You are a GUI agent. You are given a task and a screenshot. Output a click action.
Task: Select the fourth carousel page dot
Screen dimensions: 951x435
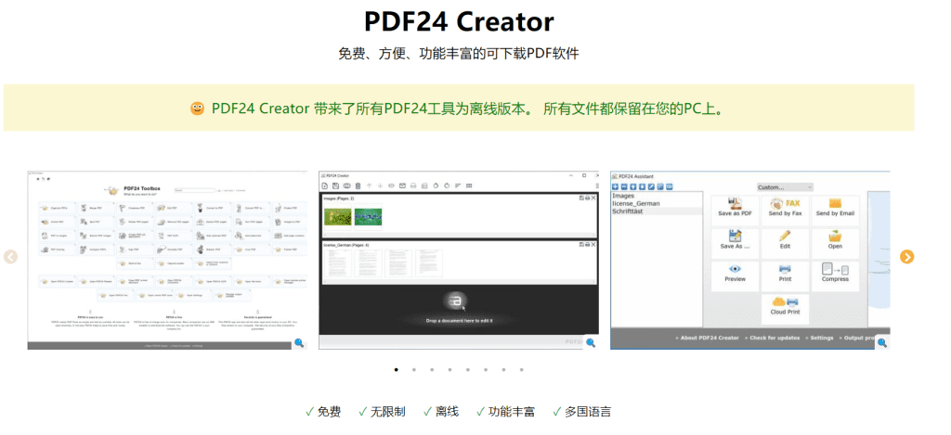[x=449, y=369]
